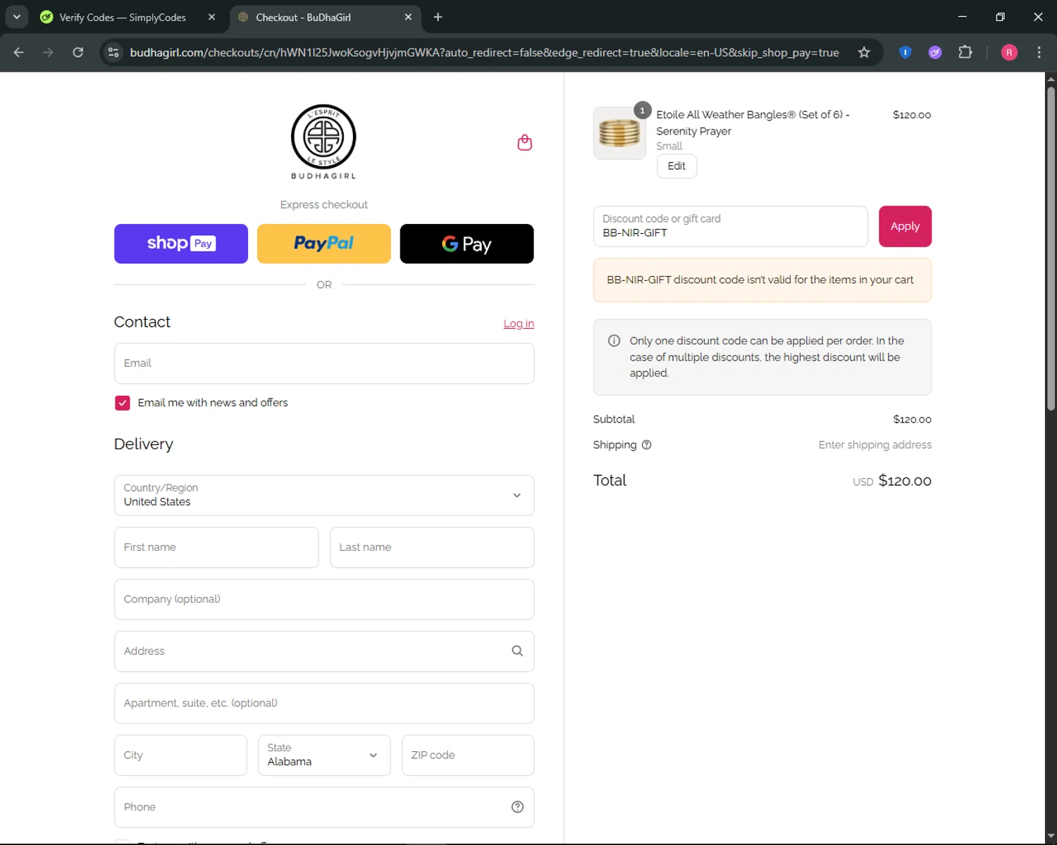Reload the checkout page
This screenshot has height=845, width=1057.
click(x=78, y=52)
